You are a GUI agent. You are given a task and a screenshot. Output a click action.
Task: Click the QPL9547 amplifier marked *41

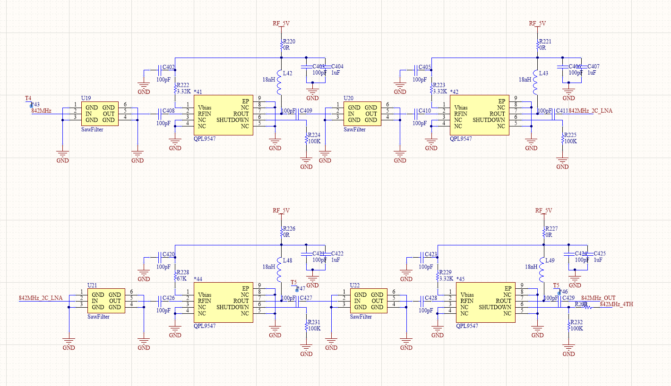pyautogui.click(x=223, y=115)
